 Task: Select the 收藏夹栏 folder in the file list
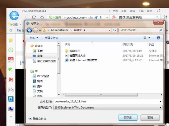point(73,51)
